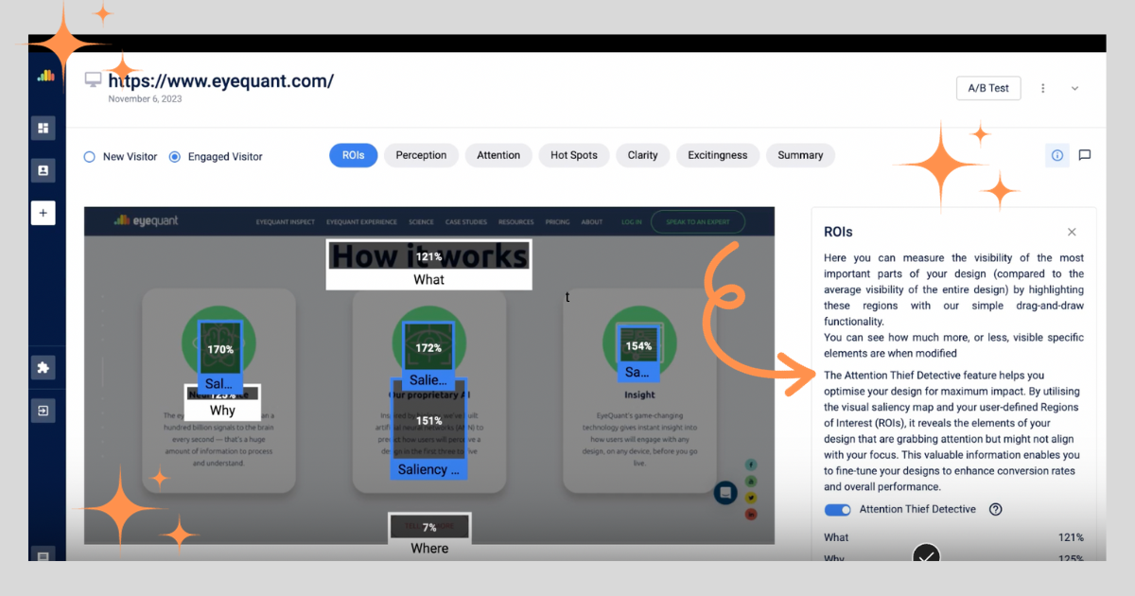This screenshot has height=596, width=1135.
Task: Select the New Visitor radio button
Action: [x=90, y=157]
